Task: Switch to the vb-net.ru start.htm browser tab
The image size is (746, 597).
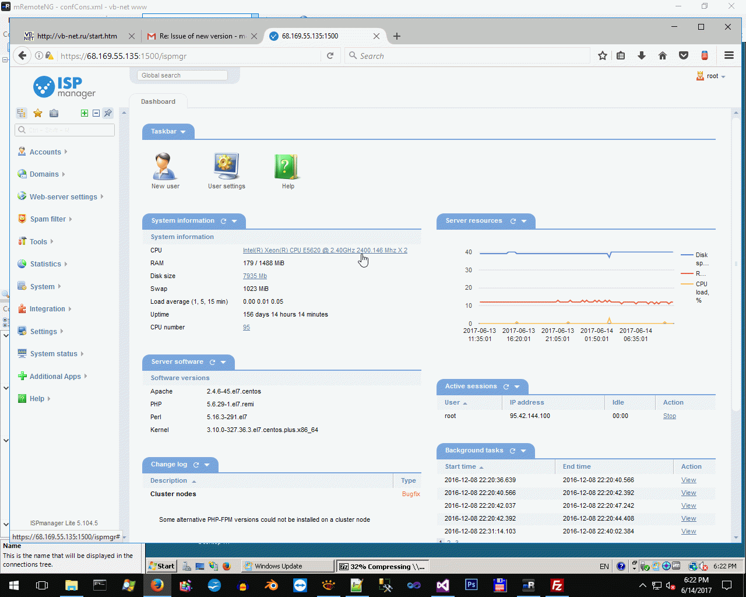Action: pos(77,36)
